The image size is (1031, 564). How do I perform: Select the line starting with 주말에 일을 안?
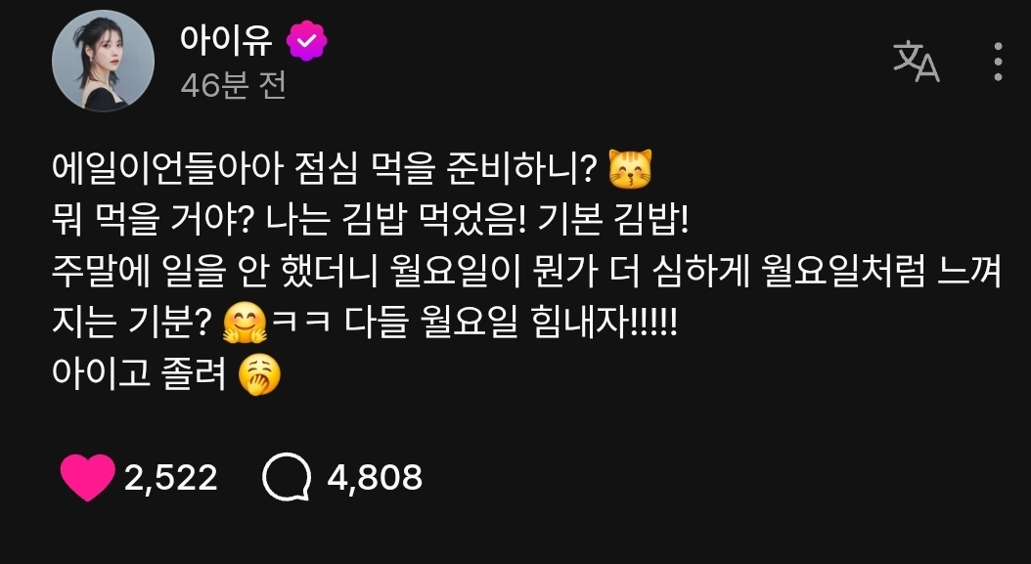click(x=526, y=273)
